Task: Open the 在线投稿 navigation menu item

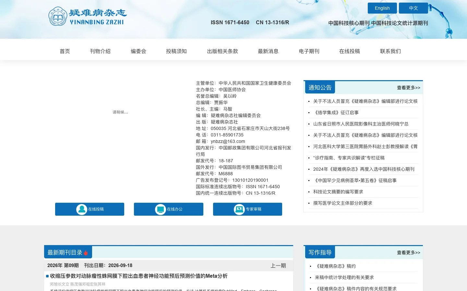Action: (350, 51)
